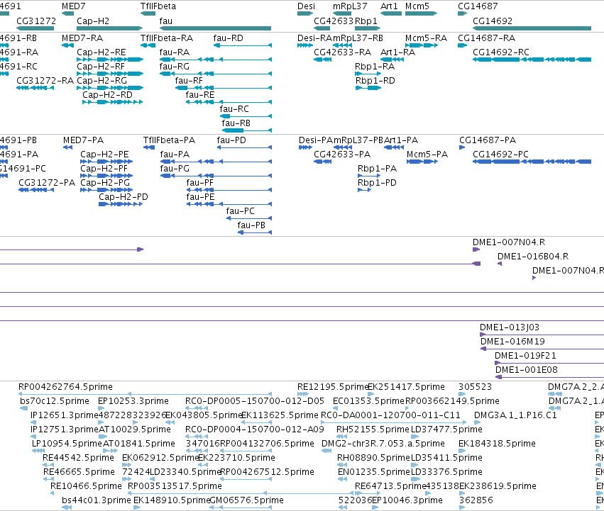This screenshot has height=511, width=604.
Task: Click the Cap-H2-RE transcript label
Action: 101,52
